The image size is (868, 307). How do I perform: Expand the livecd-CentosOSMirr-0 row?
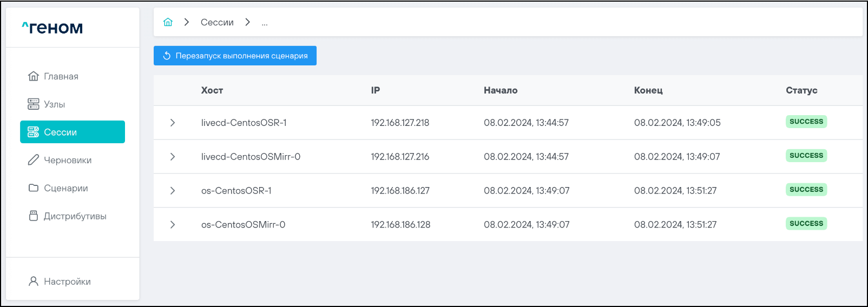[x=173, y=157]
